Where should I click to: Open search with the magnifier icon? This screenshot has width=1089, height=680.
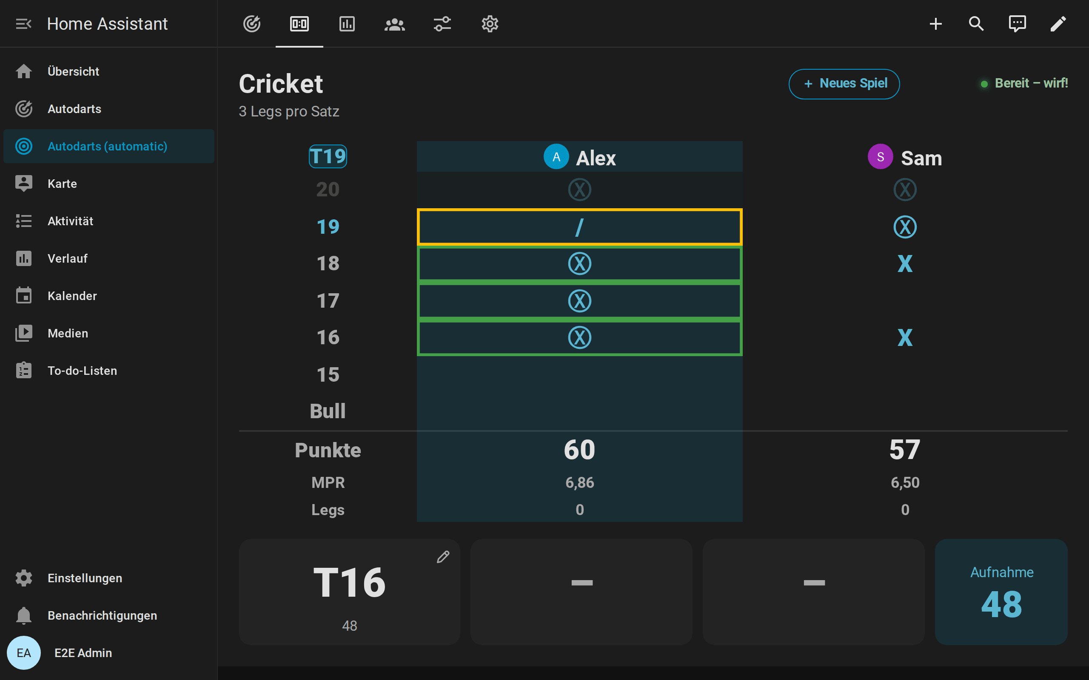[x=976, y=23]
